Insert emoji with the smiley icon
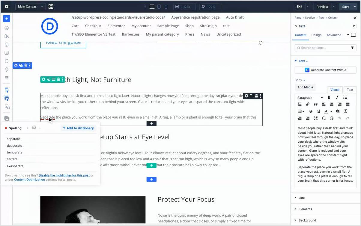The width and height of the screenshot is (361, 226). [332, 118]
